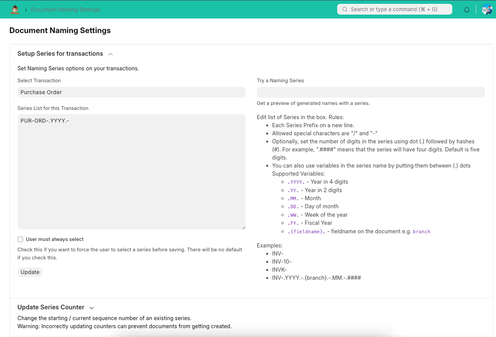
Task: Focus the search or command bar
Action: click(x=394, y=9)
